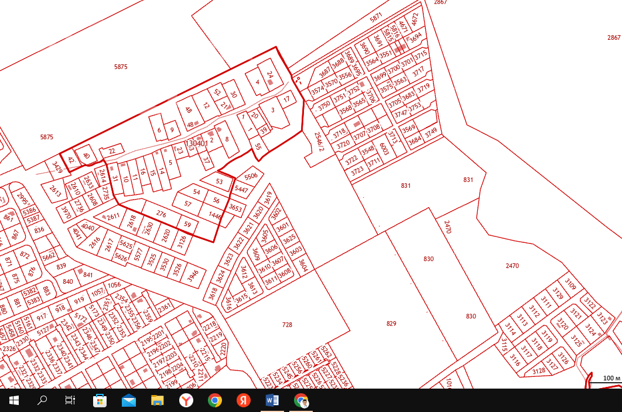
Task: Select parcel 3128
Action: click(x=539, y=371)
